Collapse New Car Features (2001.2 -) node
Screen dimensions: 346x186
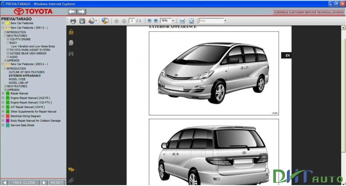tap(3, 27)
